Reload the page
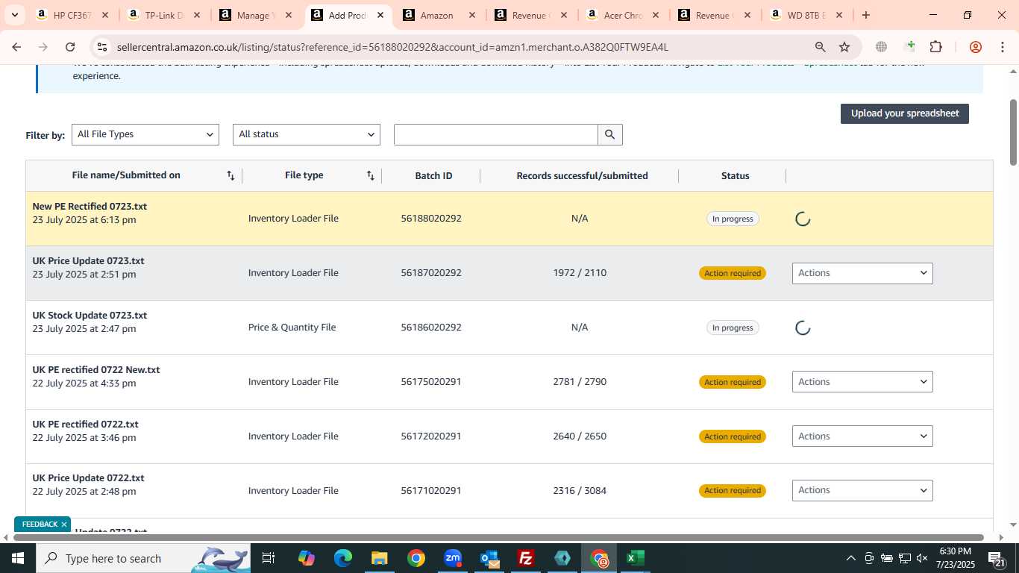1019x573 pixels. [70, 47]
